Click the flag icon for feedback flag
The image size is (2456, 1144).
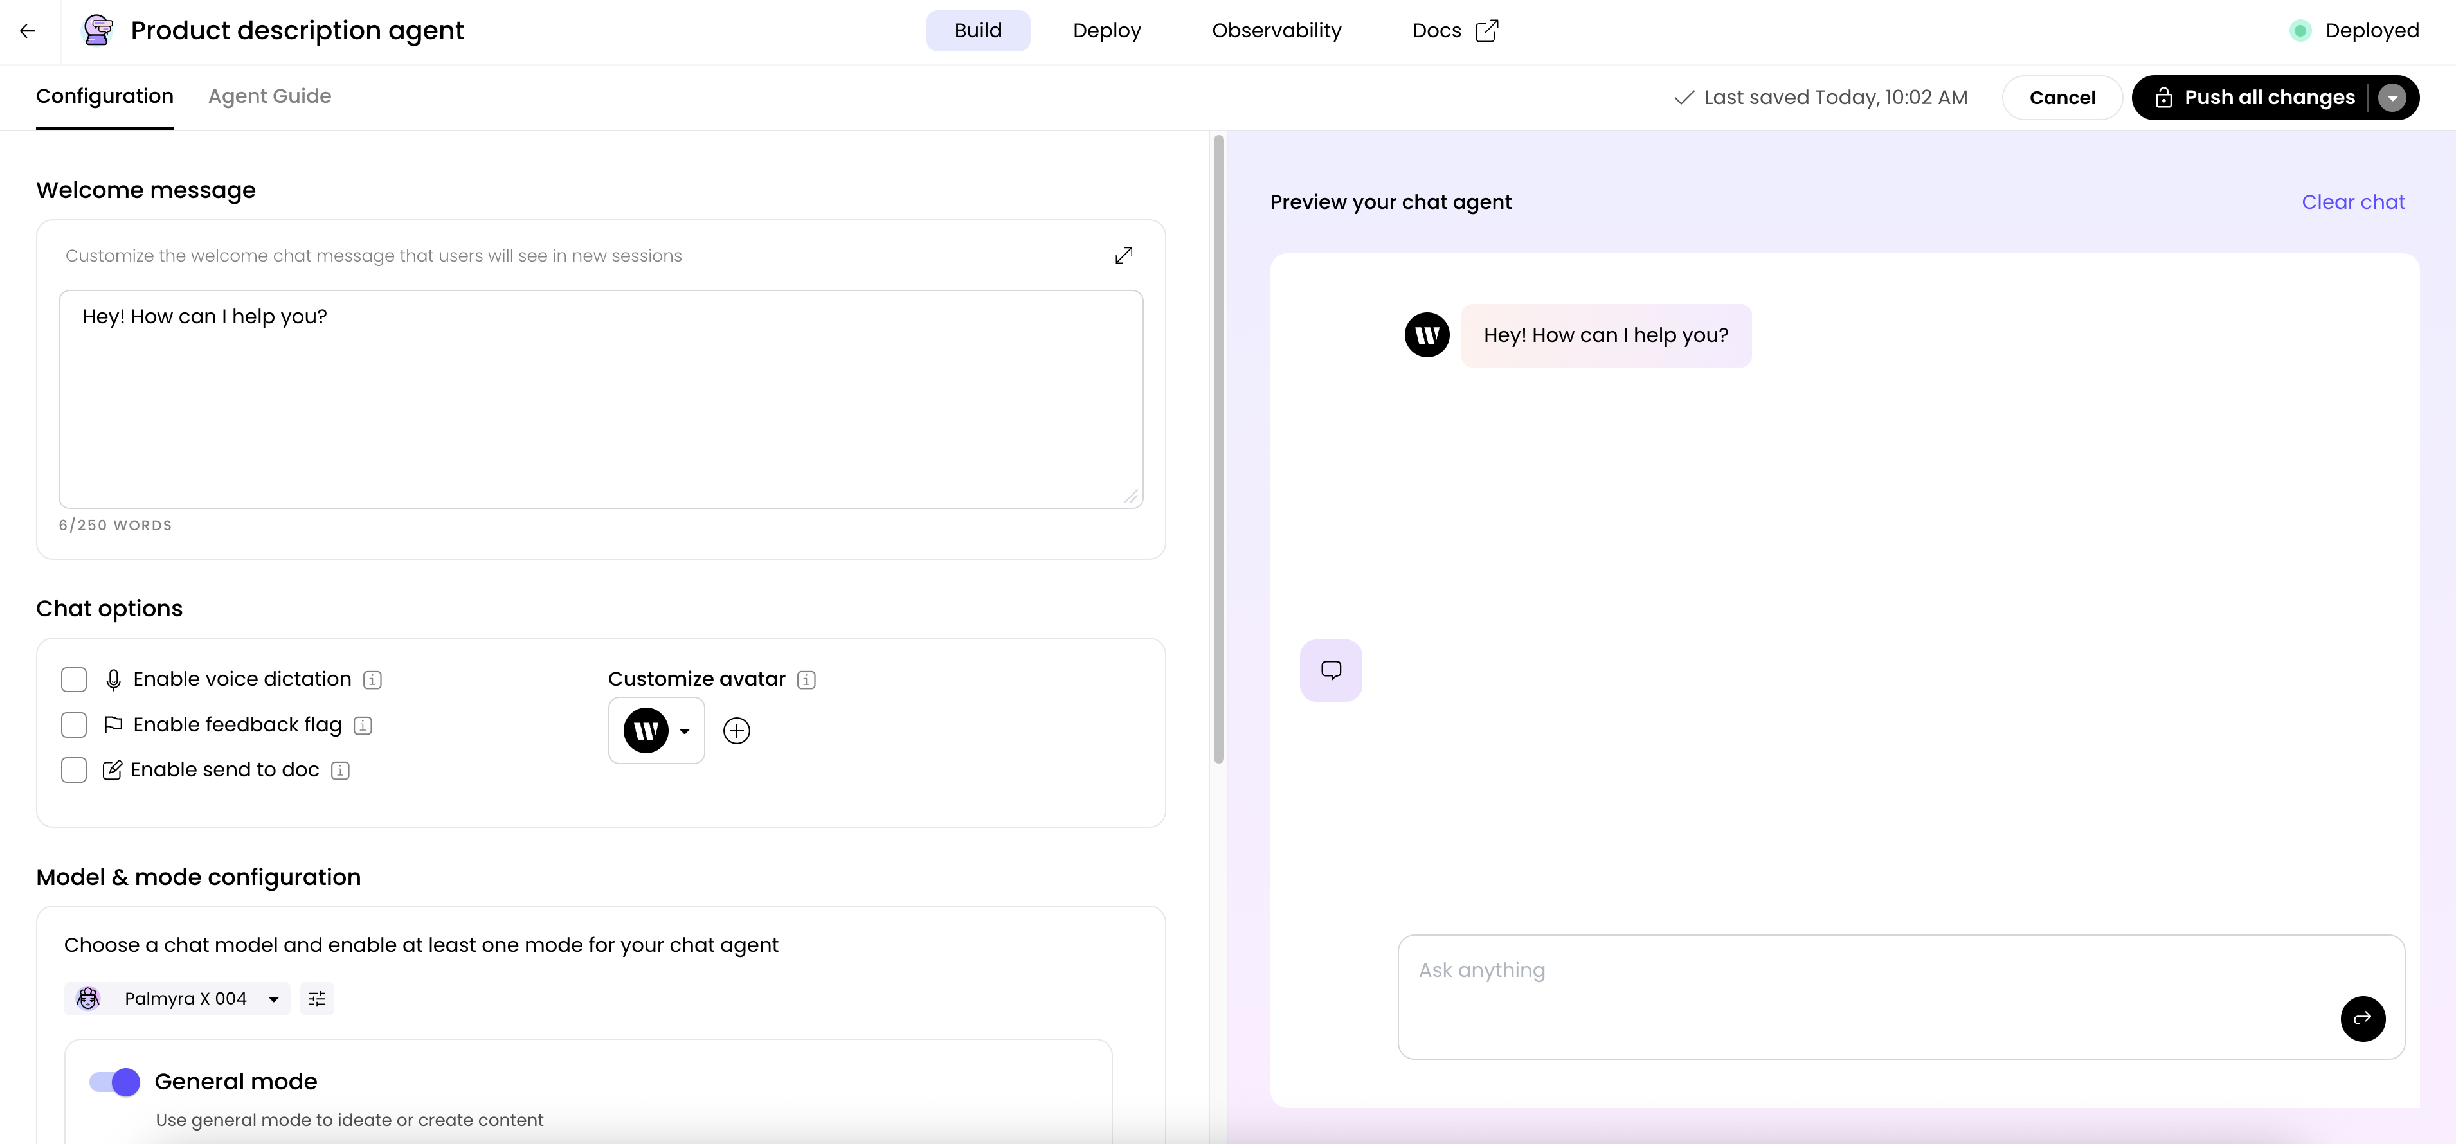coord(113,724)
